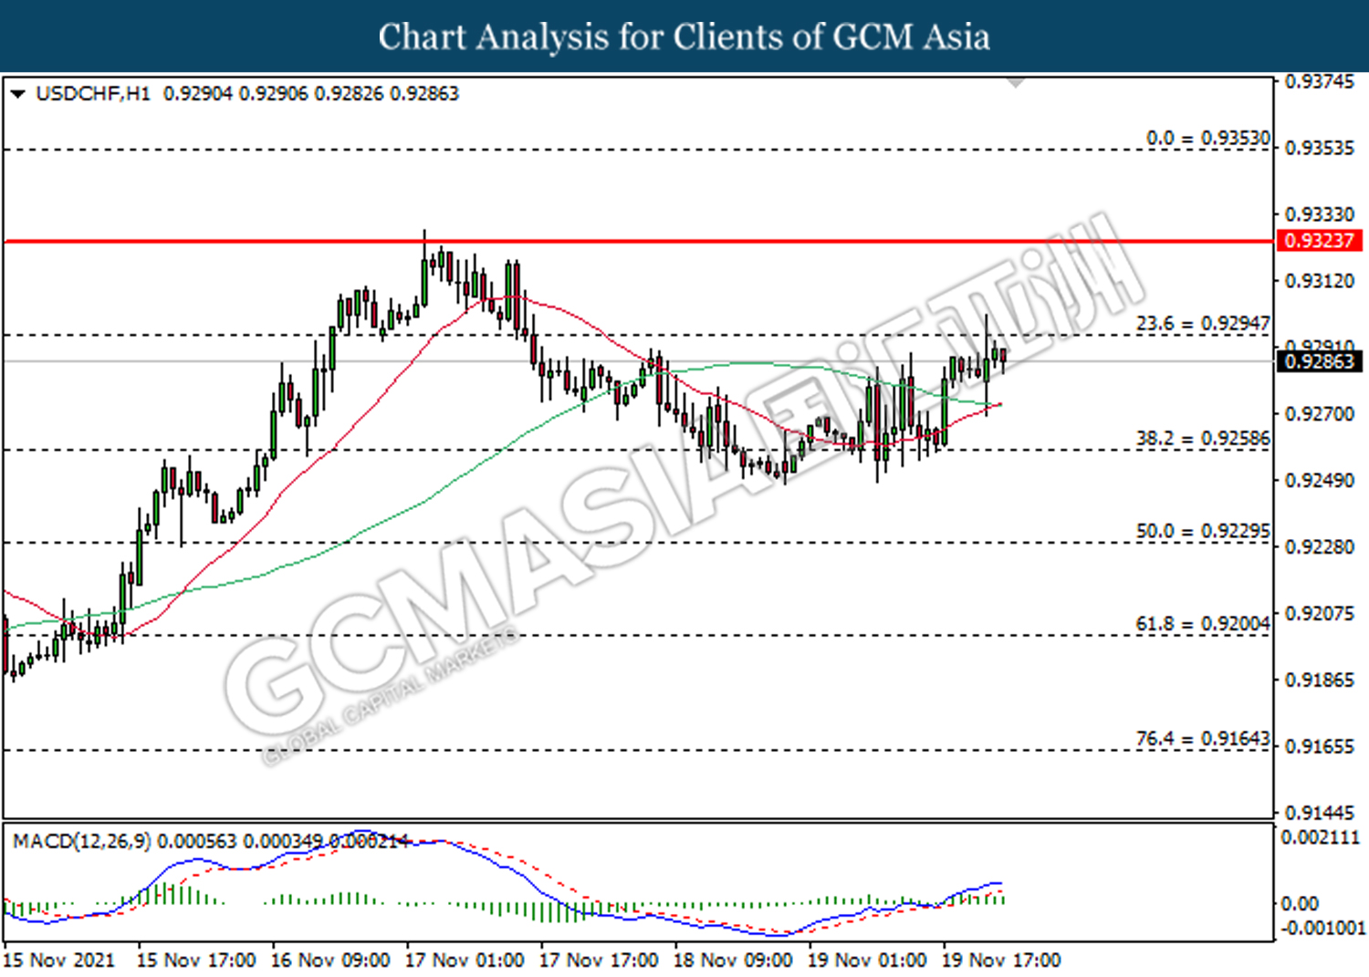Click the '50.0 = 0.92295' Fibonacci label
The image size is (1369, 977).
[x=1203, y=531]
